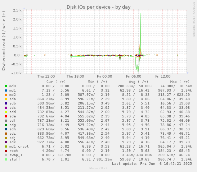Image resolution: width=197 pixels, height=172 pixels.
Task: Click the stuff legend label
Action: tap(14, 159)
